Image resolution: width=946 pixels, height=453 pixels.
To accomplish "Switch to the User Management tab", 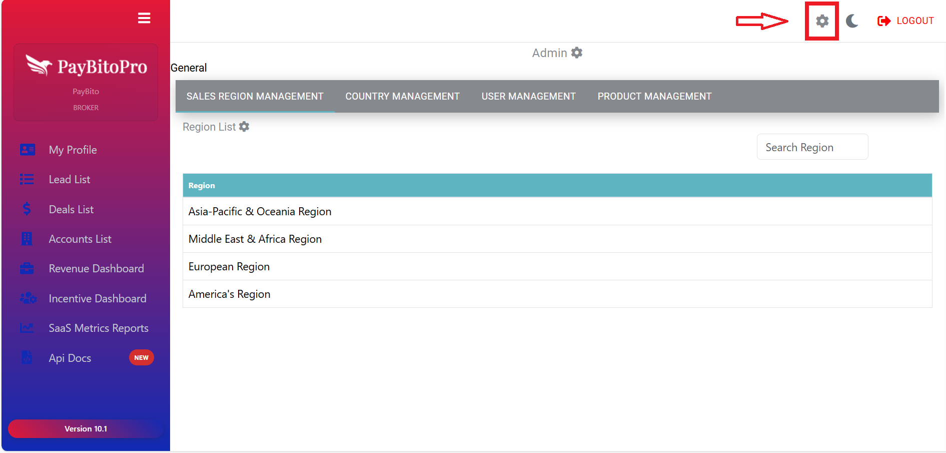I will coord(528,96).
